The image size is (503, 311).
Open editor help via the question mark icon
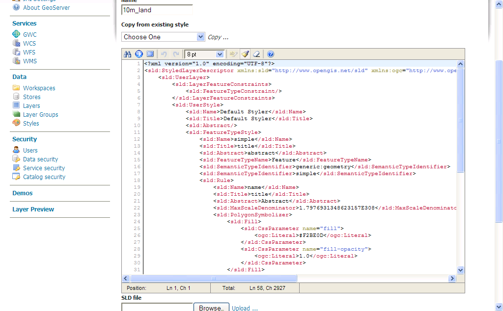click(x=270, y=54)
